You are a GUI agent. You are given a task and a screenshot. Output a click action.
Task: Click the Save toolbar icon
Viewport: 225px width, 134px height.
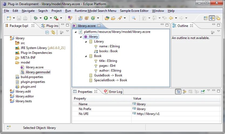point(19,18)
